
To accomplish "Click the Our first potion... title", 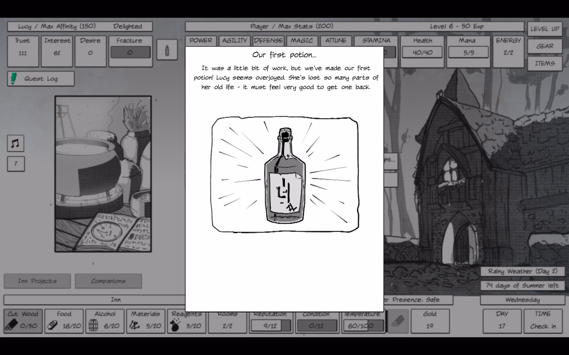I will (x=284, y=55).
